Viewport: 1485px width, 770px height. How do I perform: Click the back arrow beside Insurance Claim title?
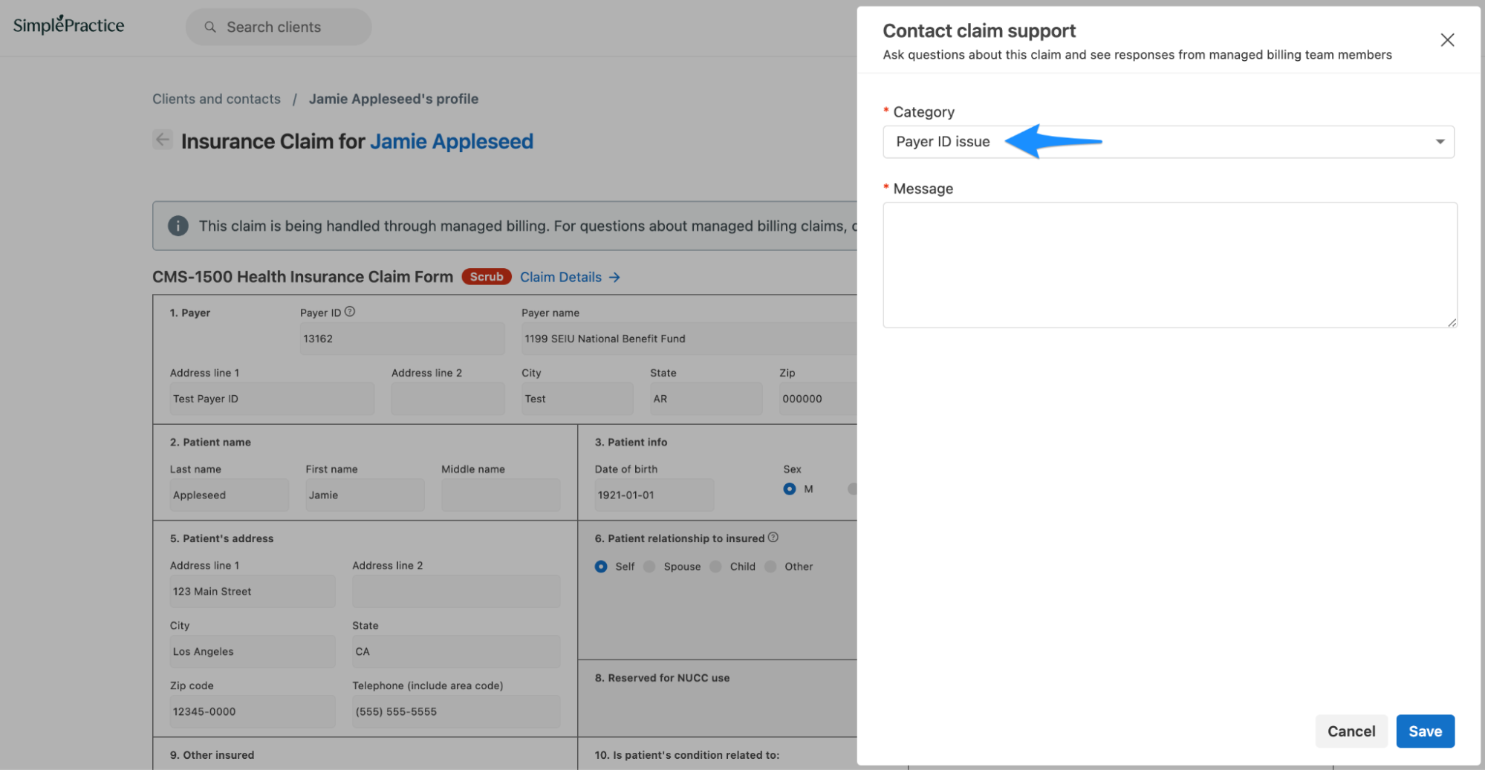click(x=163, y=140)
